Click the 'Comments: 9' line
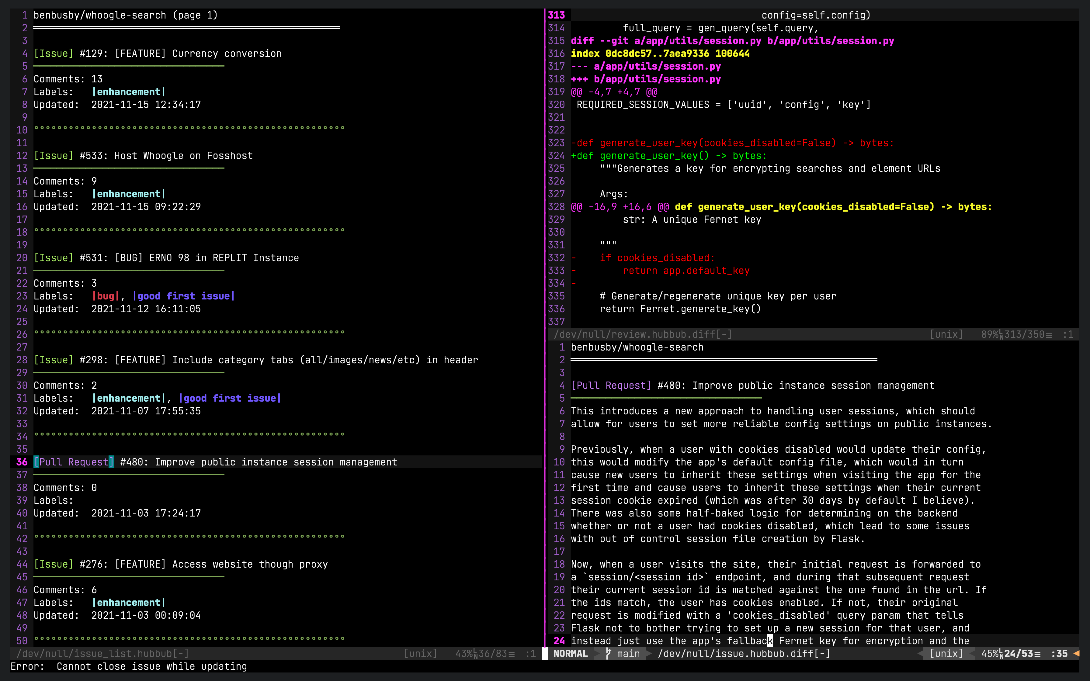The width and height of the screenshot is (1090, 681). pos(65,181)
